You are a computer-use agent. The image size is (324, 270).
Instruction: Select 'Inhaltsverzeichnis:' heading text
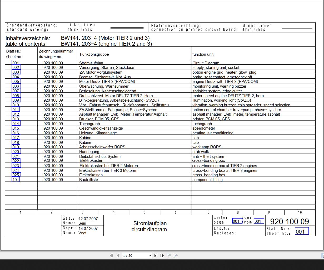[28, 38]
